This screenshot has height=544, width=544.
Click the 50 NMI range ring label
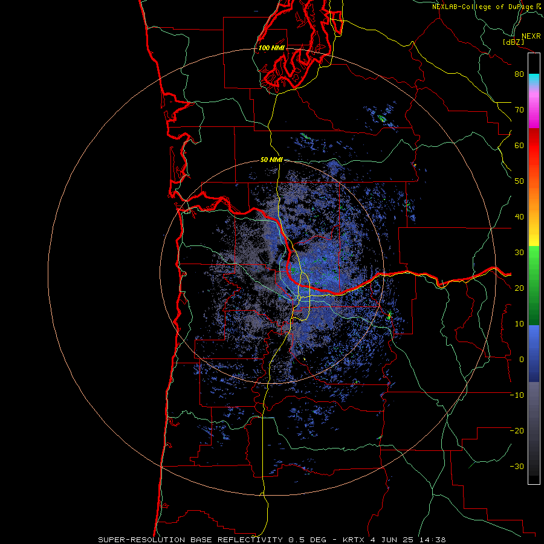pyautogui.click(x=271, y=160)
